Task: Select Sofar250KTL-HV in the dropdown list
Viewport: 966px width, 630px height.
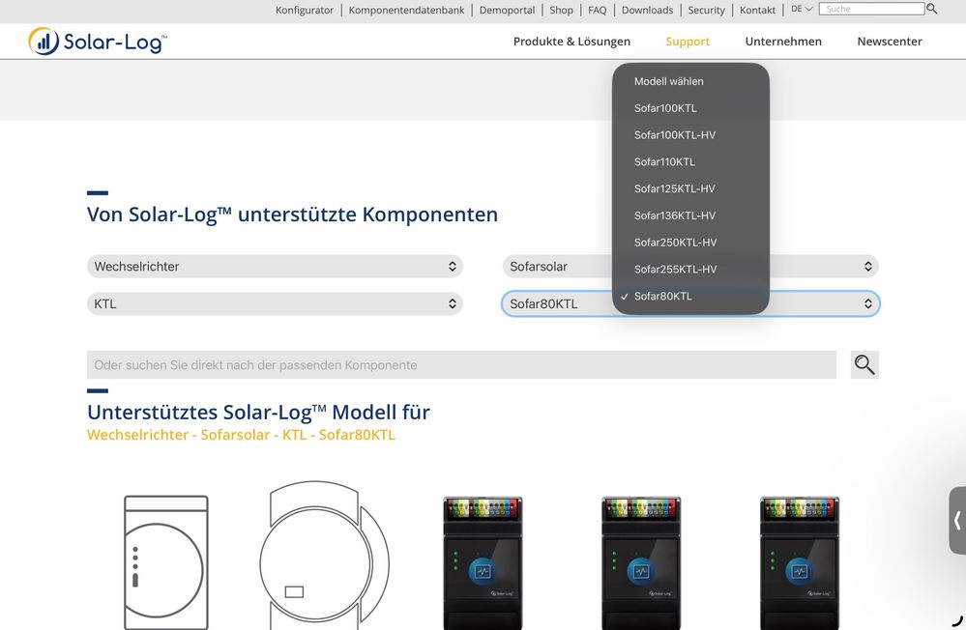Action: pyautogui.click(x=675, y=243)
